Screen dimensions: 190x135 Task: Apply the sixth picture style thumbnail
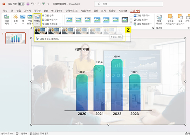(x=116, y=20)
